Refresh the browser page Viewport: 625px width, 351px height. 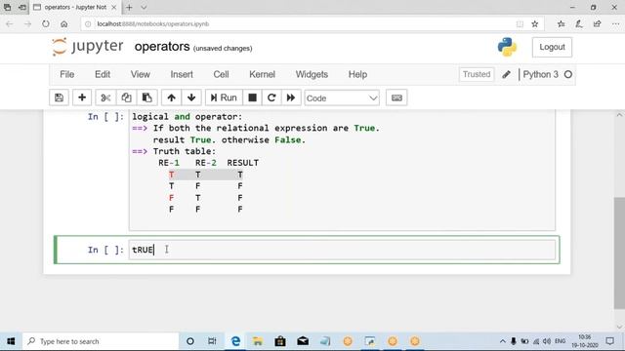46,23
